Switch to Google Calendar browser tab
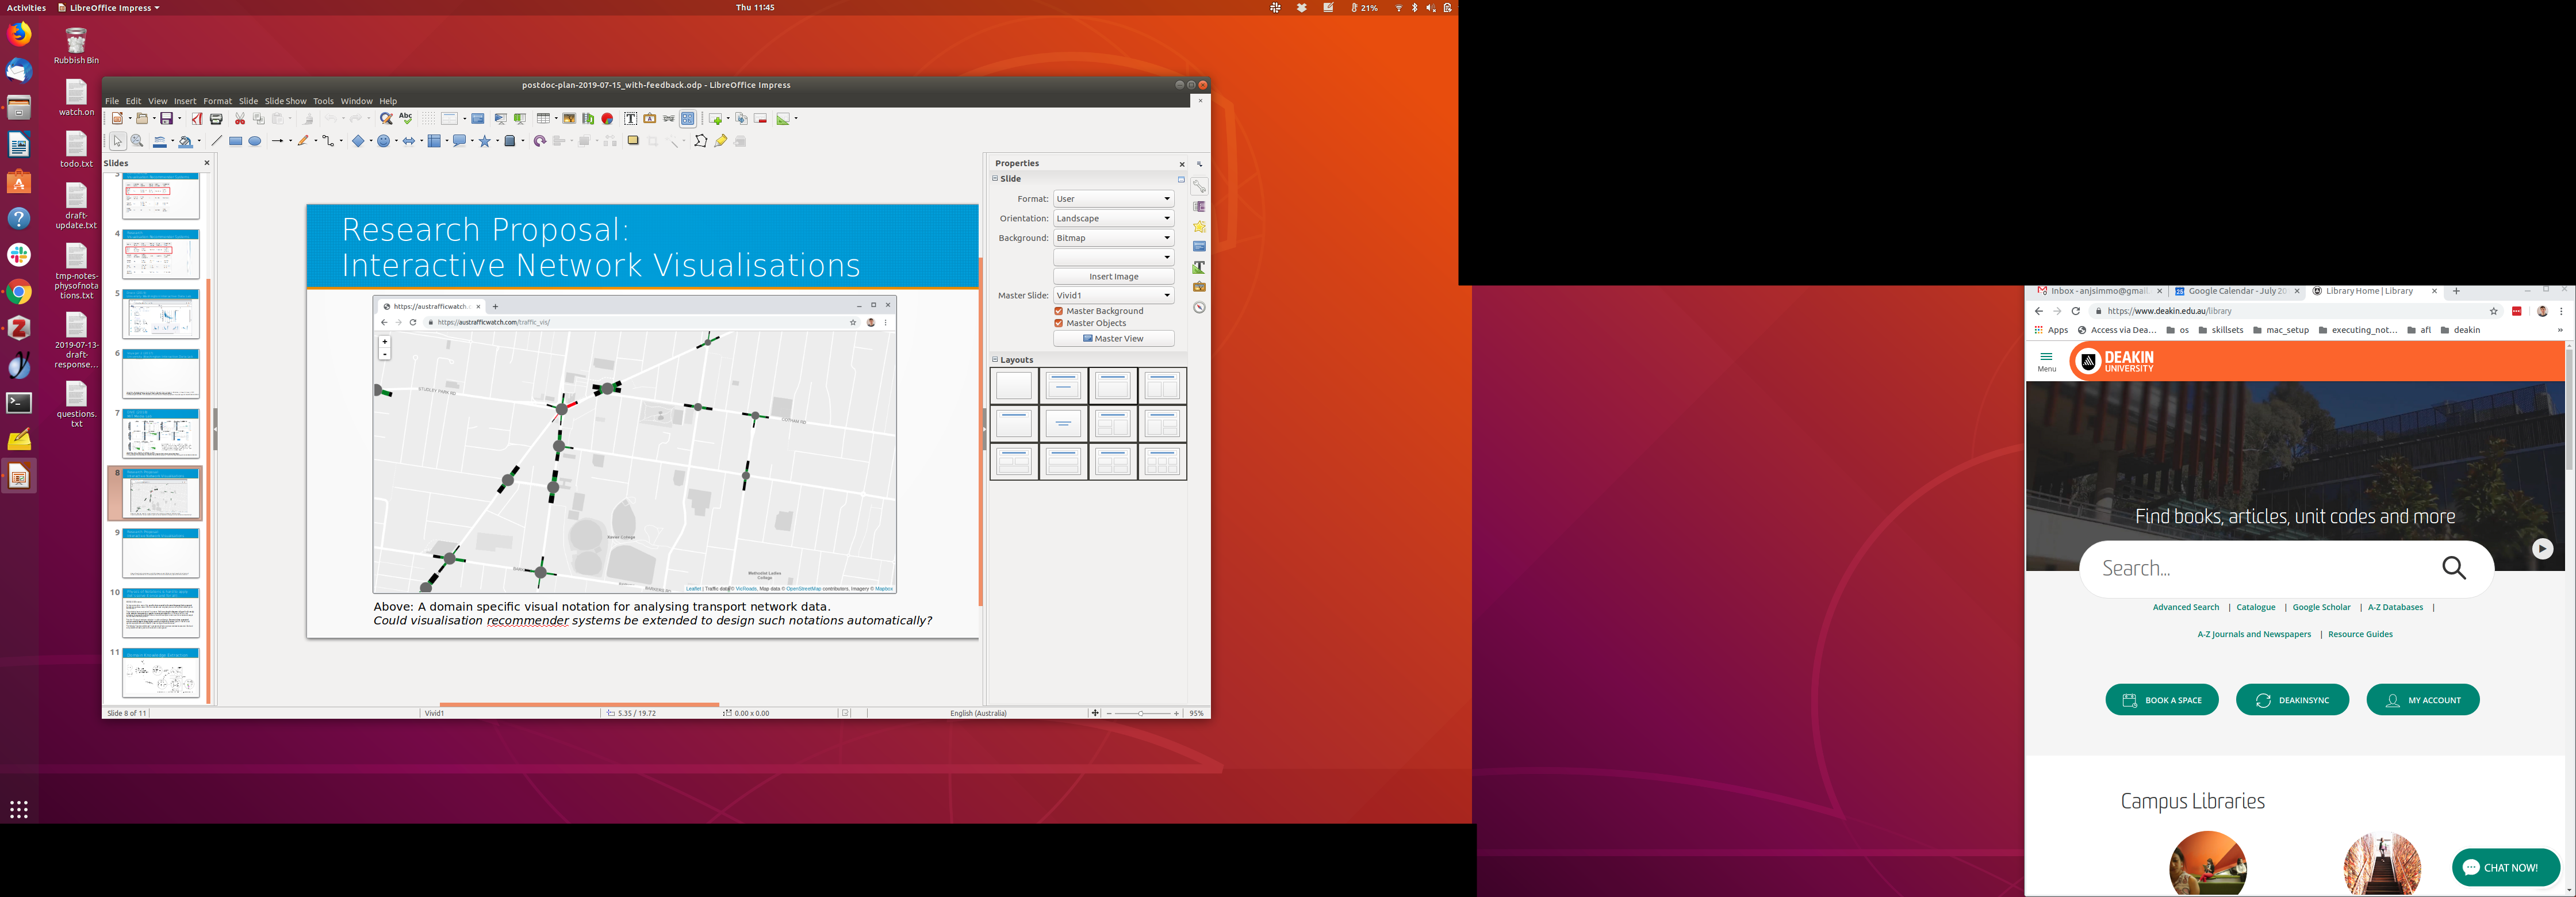 pos(2235,291)
